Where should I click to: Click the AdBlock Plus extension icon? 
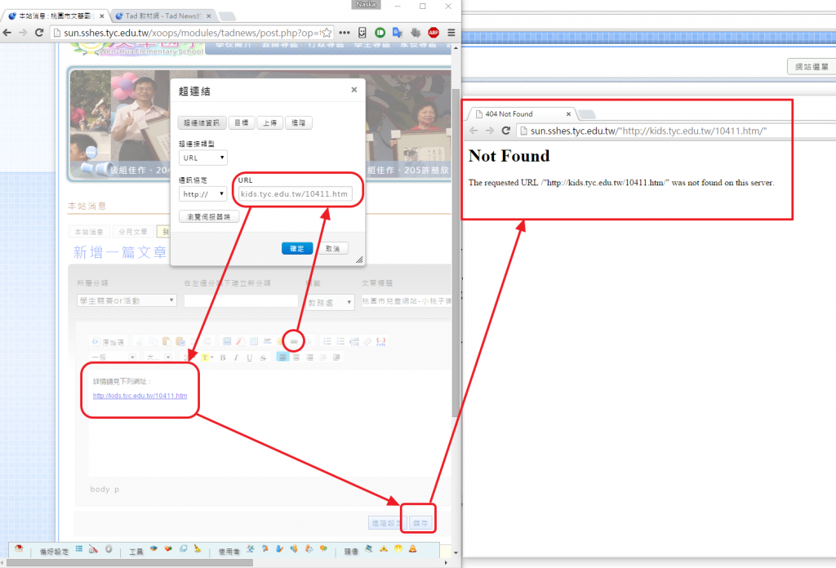pos(434,32)
